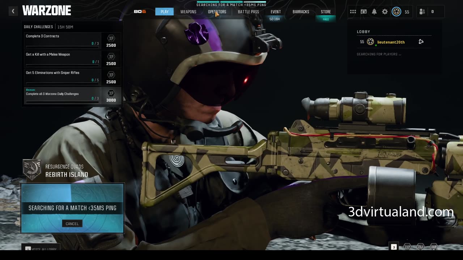This screenshot has height=260, width=463.
Task: Open the grid apps menu icon
Action: [x=353, y=12]
